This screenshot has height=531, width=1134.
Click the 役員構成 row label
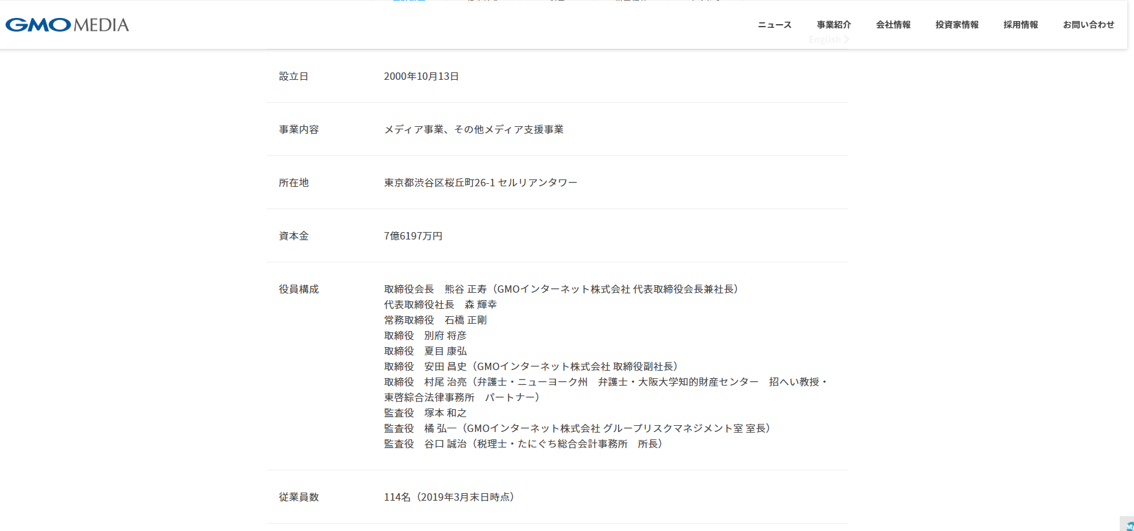(298, 289)
